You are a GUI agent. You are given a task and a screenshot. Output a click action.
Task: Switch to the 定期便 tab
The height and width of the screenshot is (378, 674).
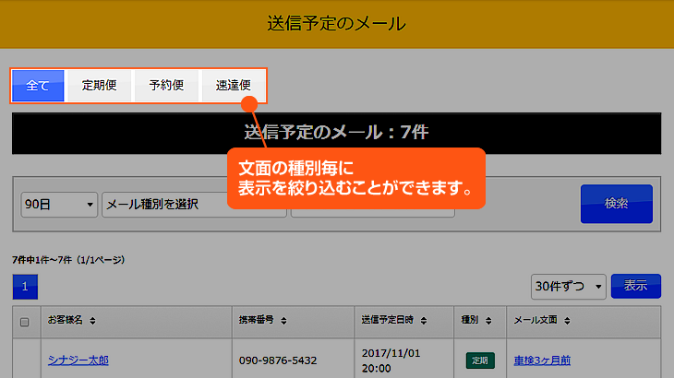(x=99, y=86)
